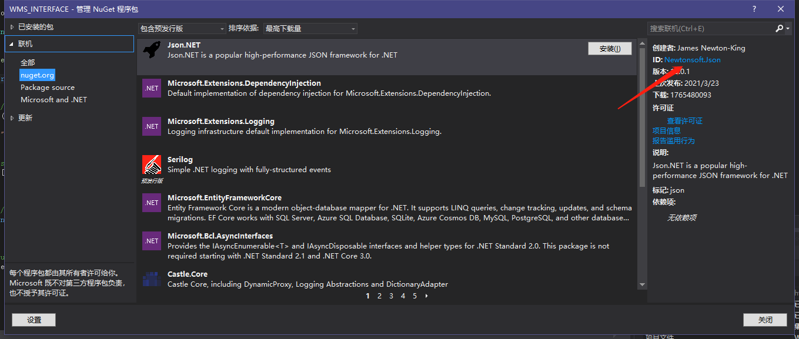Expand the 更新 tree node
The width and height of the screenshot is (799, 339).
tap(12, 118)
